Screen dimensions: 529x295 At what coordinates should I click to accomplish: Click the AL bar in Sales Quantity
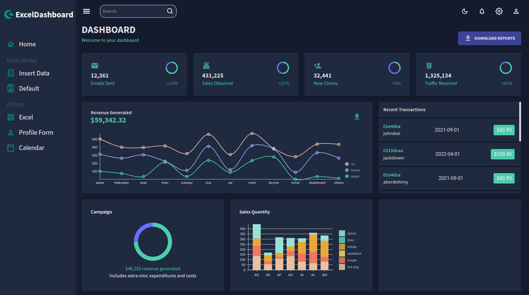pyautogui.click(x=313, y=251)
